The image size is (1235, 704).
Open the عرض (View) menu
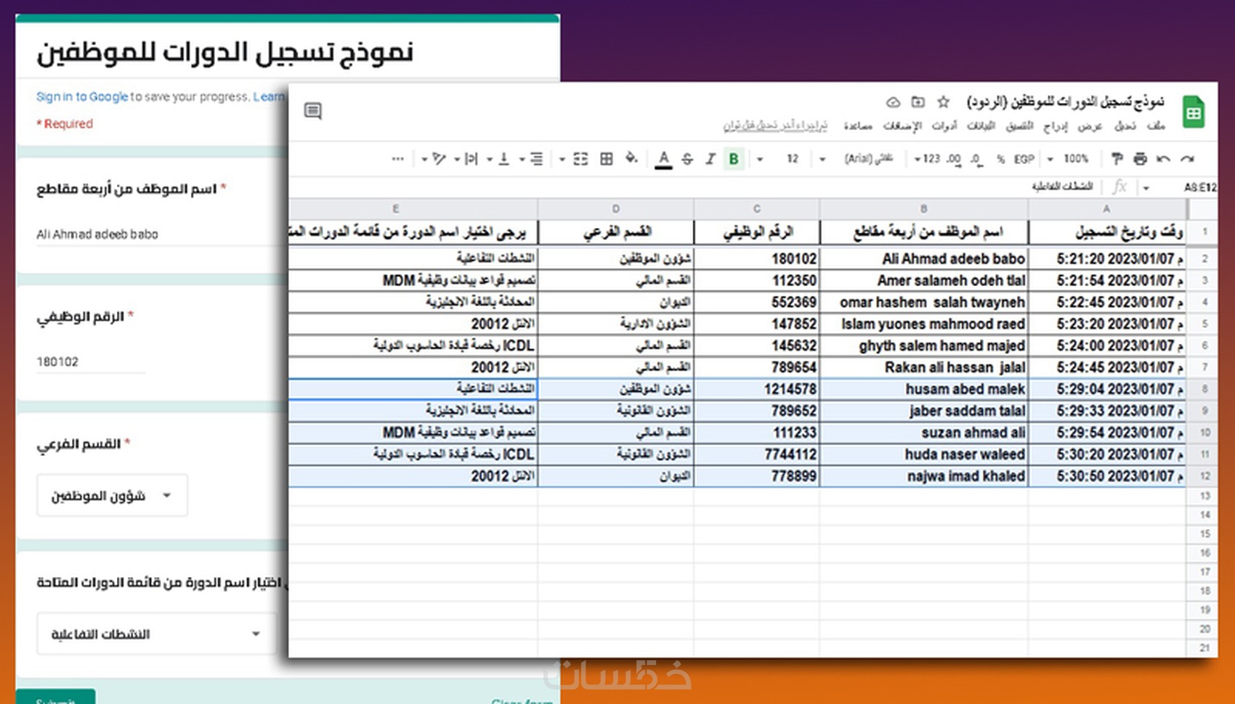(x=1090, y=126)
